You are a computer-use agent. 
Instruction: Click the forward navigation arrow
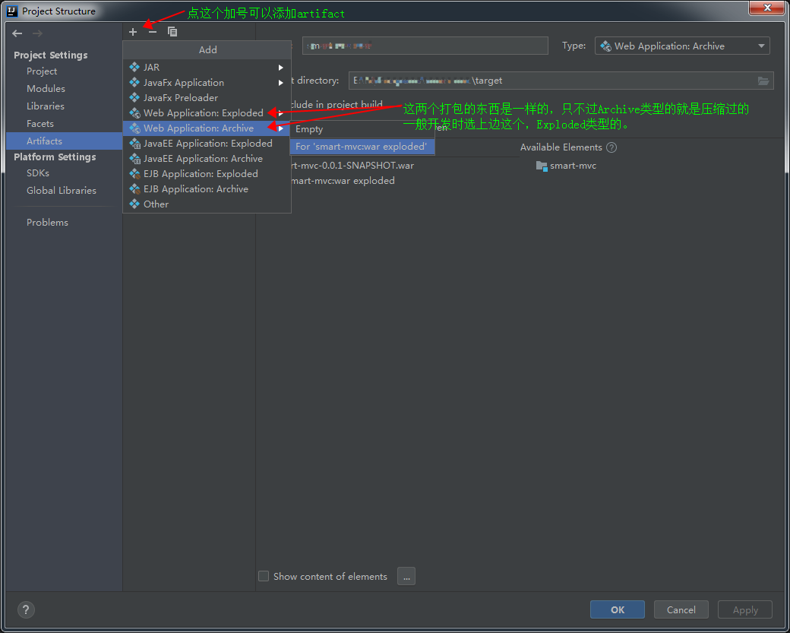36,33
